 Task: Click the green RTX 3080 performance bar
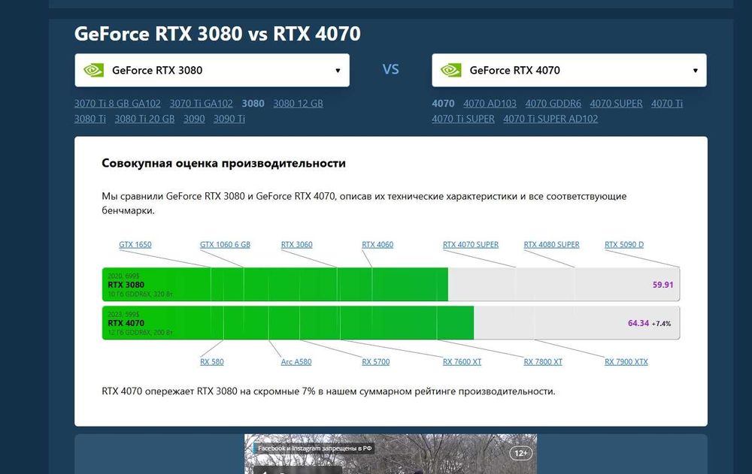pyautogui.click(x=275, y=284)
